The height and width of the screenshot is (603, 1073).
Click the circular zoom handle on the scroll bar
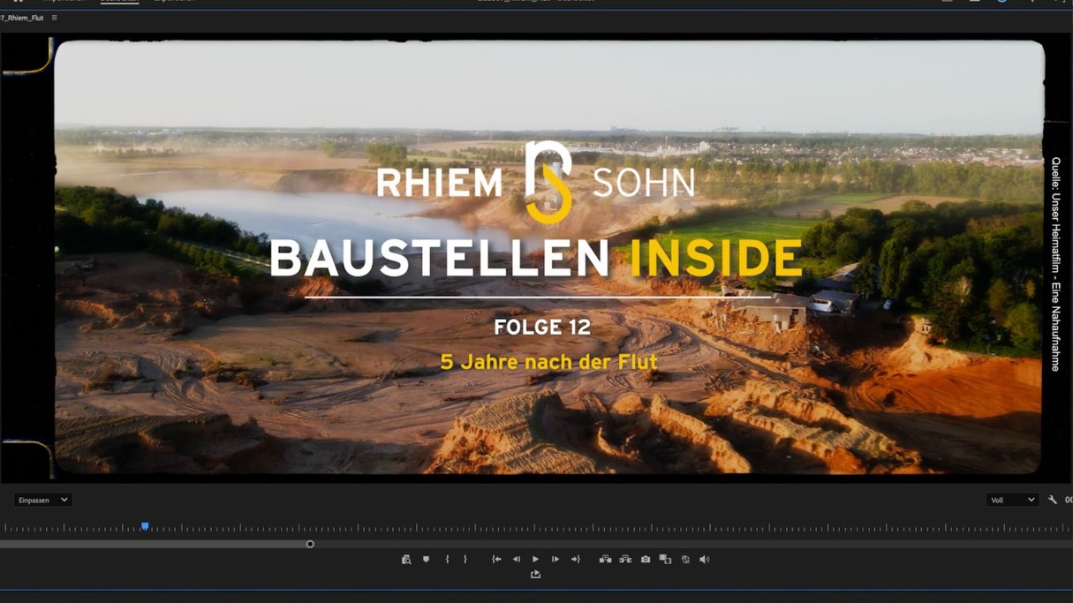(310, 545)
